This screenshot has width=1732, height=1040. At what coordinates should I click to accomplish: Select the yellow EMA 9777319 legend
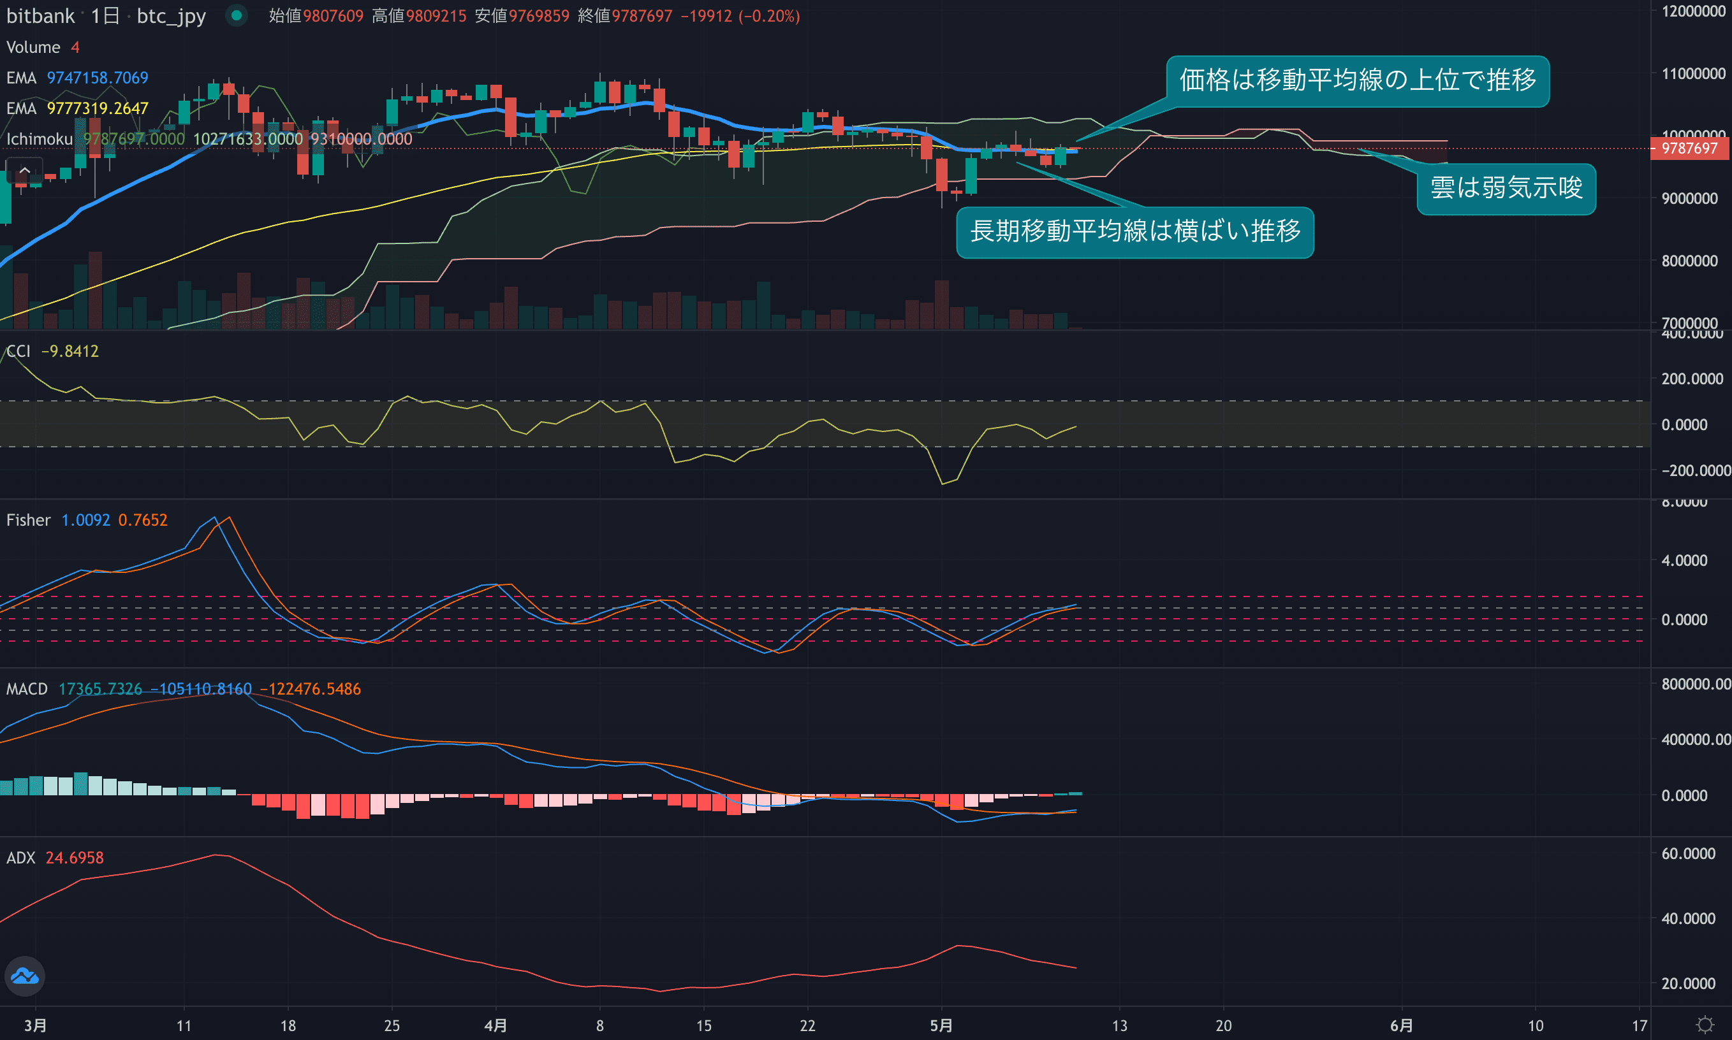point(77,108)
